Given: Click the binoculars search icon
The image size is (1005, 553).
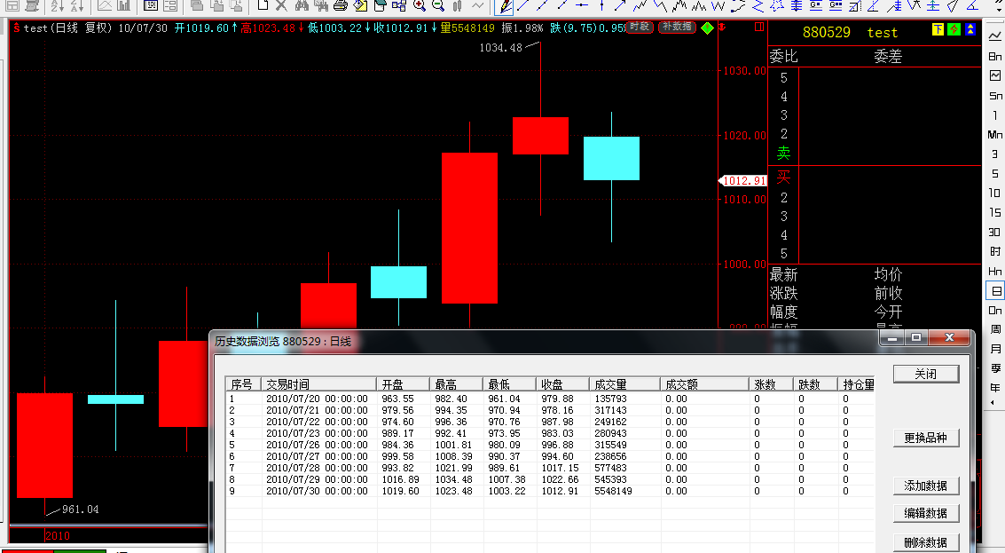Looking at the screenshot, I should point(302,6).
